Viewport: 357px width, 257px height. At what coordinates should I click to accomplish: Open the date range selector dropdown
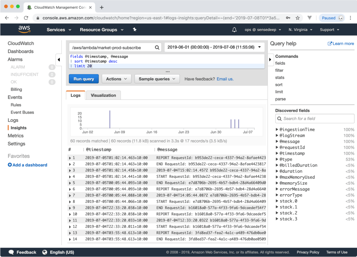214,47
